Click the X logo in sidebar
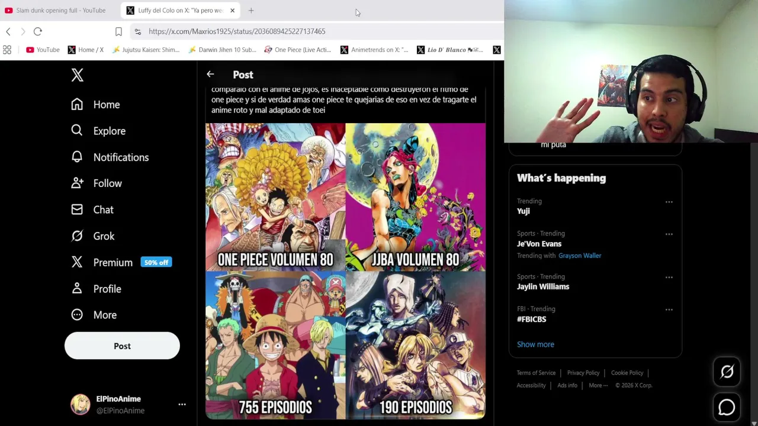758x426 pixels. (77, 75)
